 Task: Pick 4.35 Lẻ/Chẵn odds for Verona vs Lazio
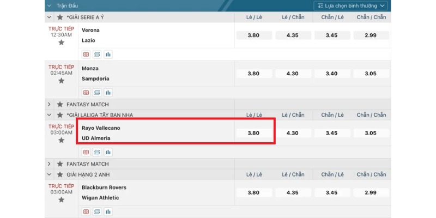point(293,35)
